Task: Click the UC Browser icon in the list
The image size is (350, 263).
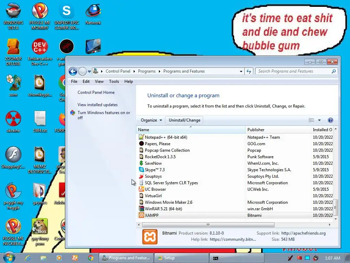Action: (141, 189)
